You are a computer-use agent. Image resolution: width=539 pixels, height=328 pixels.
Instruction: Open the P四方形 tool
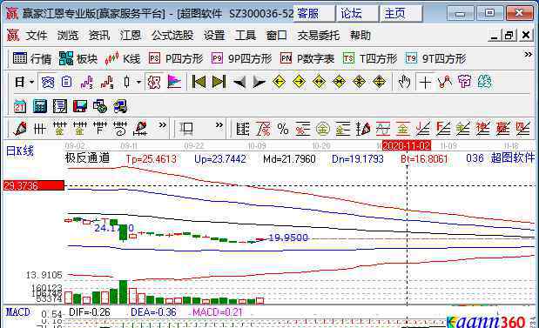tap(176, 59)
